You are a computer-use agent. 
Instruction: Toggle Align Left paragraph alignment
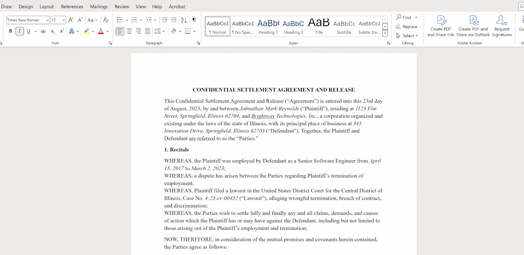(x=120, y=31)
